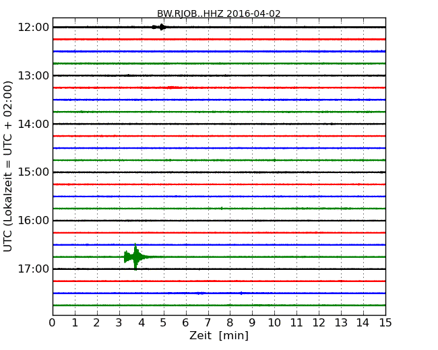Select the x-axis tick label 15
Image resolution: width=438 pixels, height=350 pixels.
(x=385, y=323)
